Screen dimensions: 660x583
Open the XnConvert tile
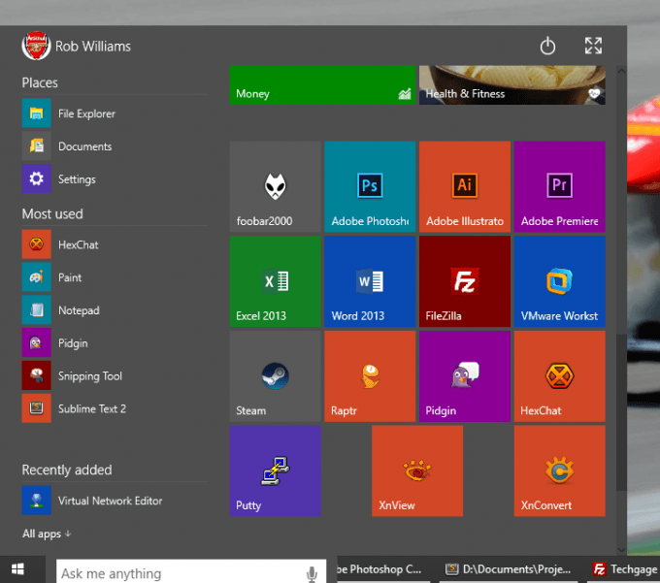click(x=559, y=470)
